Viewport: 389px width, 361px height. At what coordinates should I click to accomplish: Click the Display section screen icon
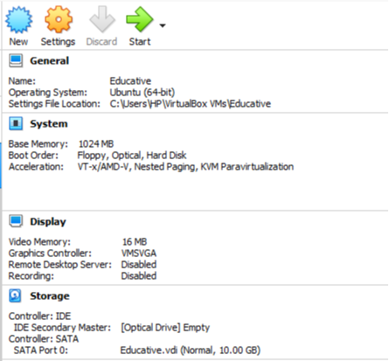click(x=16, y=221)
